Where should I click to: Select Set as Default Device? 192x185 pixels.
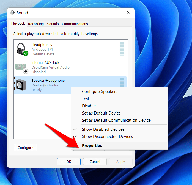coord(101,113)
